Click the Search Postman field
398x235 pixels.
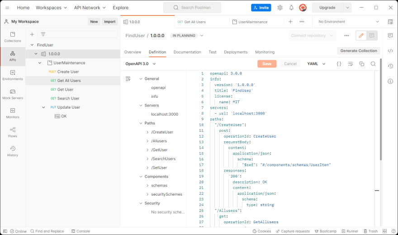(x=192, y=8)
